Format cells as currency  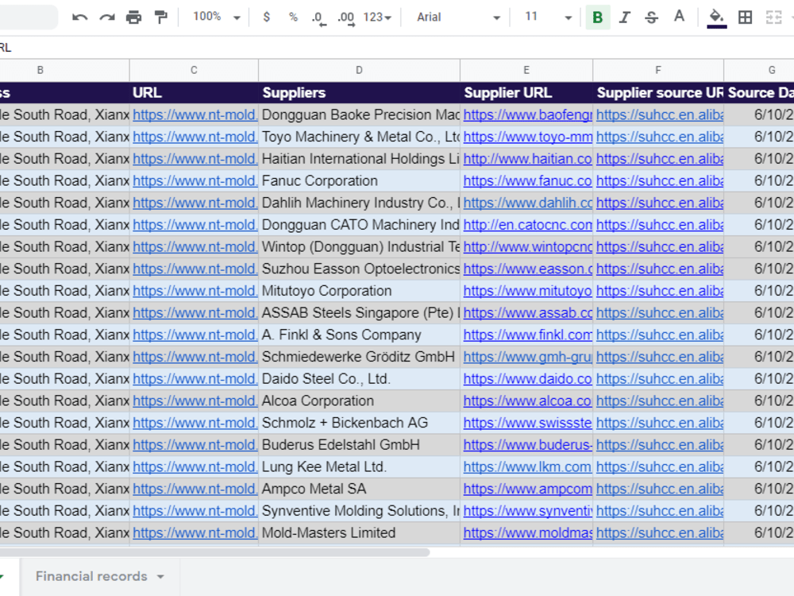(x=267, y=17)
